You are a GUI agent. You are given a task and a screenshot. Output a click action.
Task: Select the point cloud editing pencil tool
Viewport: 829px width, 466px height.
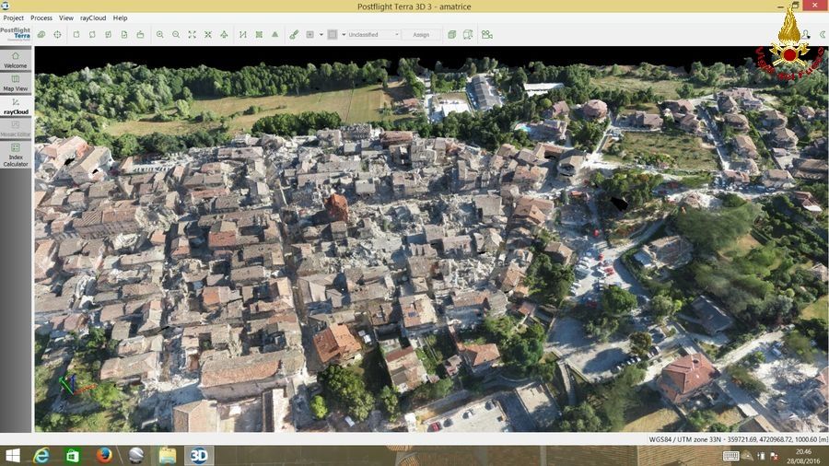point(294,35)
